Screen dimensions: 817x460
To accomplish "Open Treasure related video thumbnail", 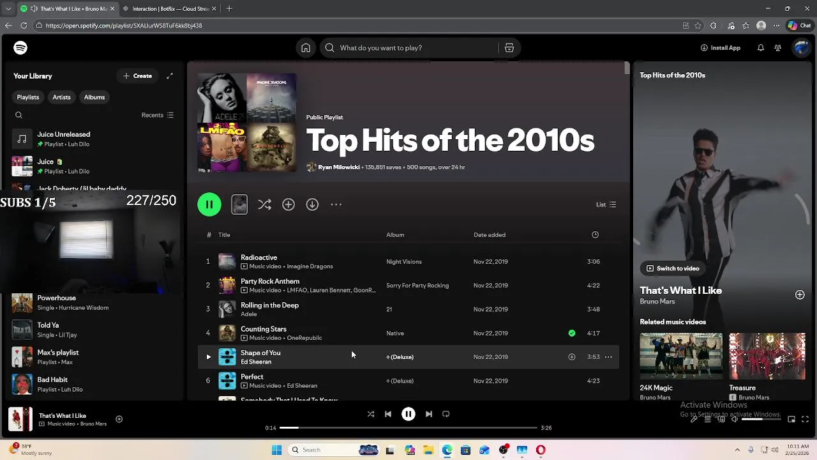I will 767,356.
